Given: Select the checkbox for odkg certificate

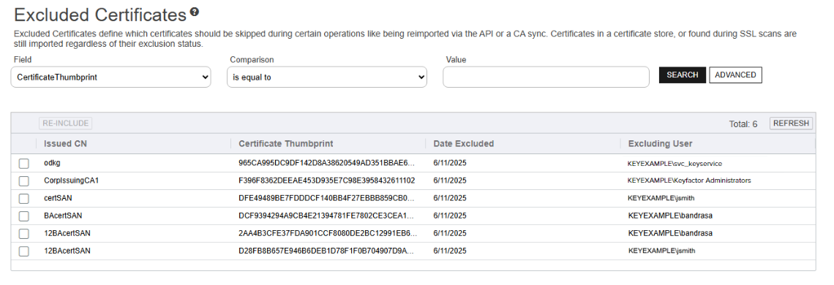Looking at the screenshot, I should pos(24,163).
